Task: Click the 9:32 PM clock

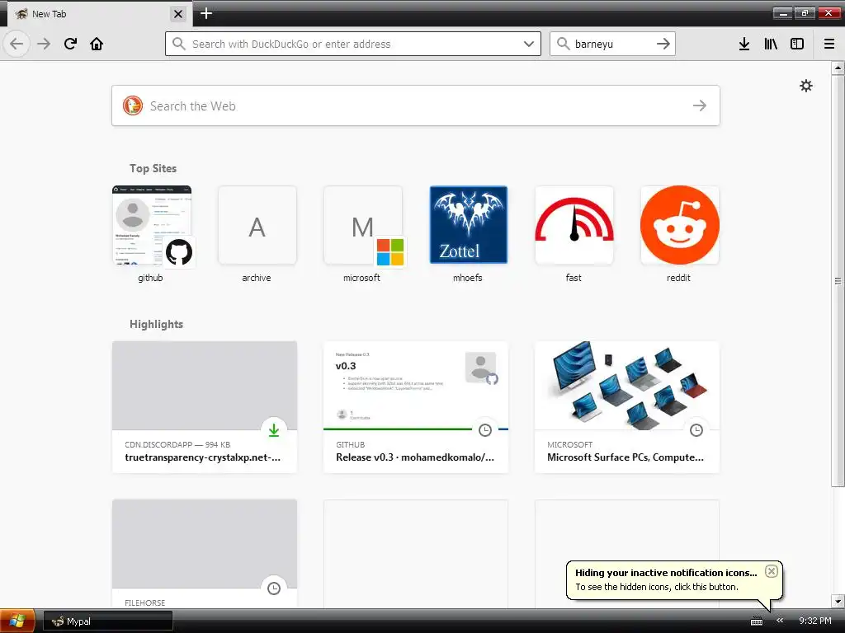Action: [x=814, y=621]
